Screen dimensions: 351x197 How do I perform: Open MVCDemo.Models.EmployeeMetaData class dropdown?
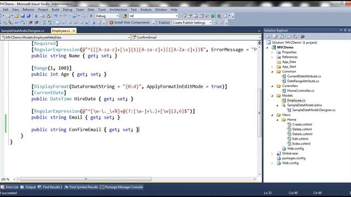[x=129, y=38]
